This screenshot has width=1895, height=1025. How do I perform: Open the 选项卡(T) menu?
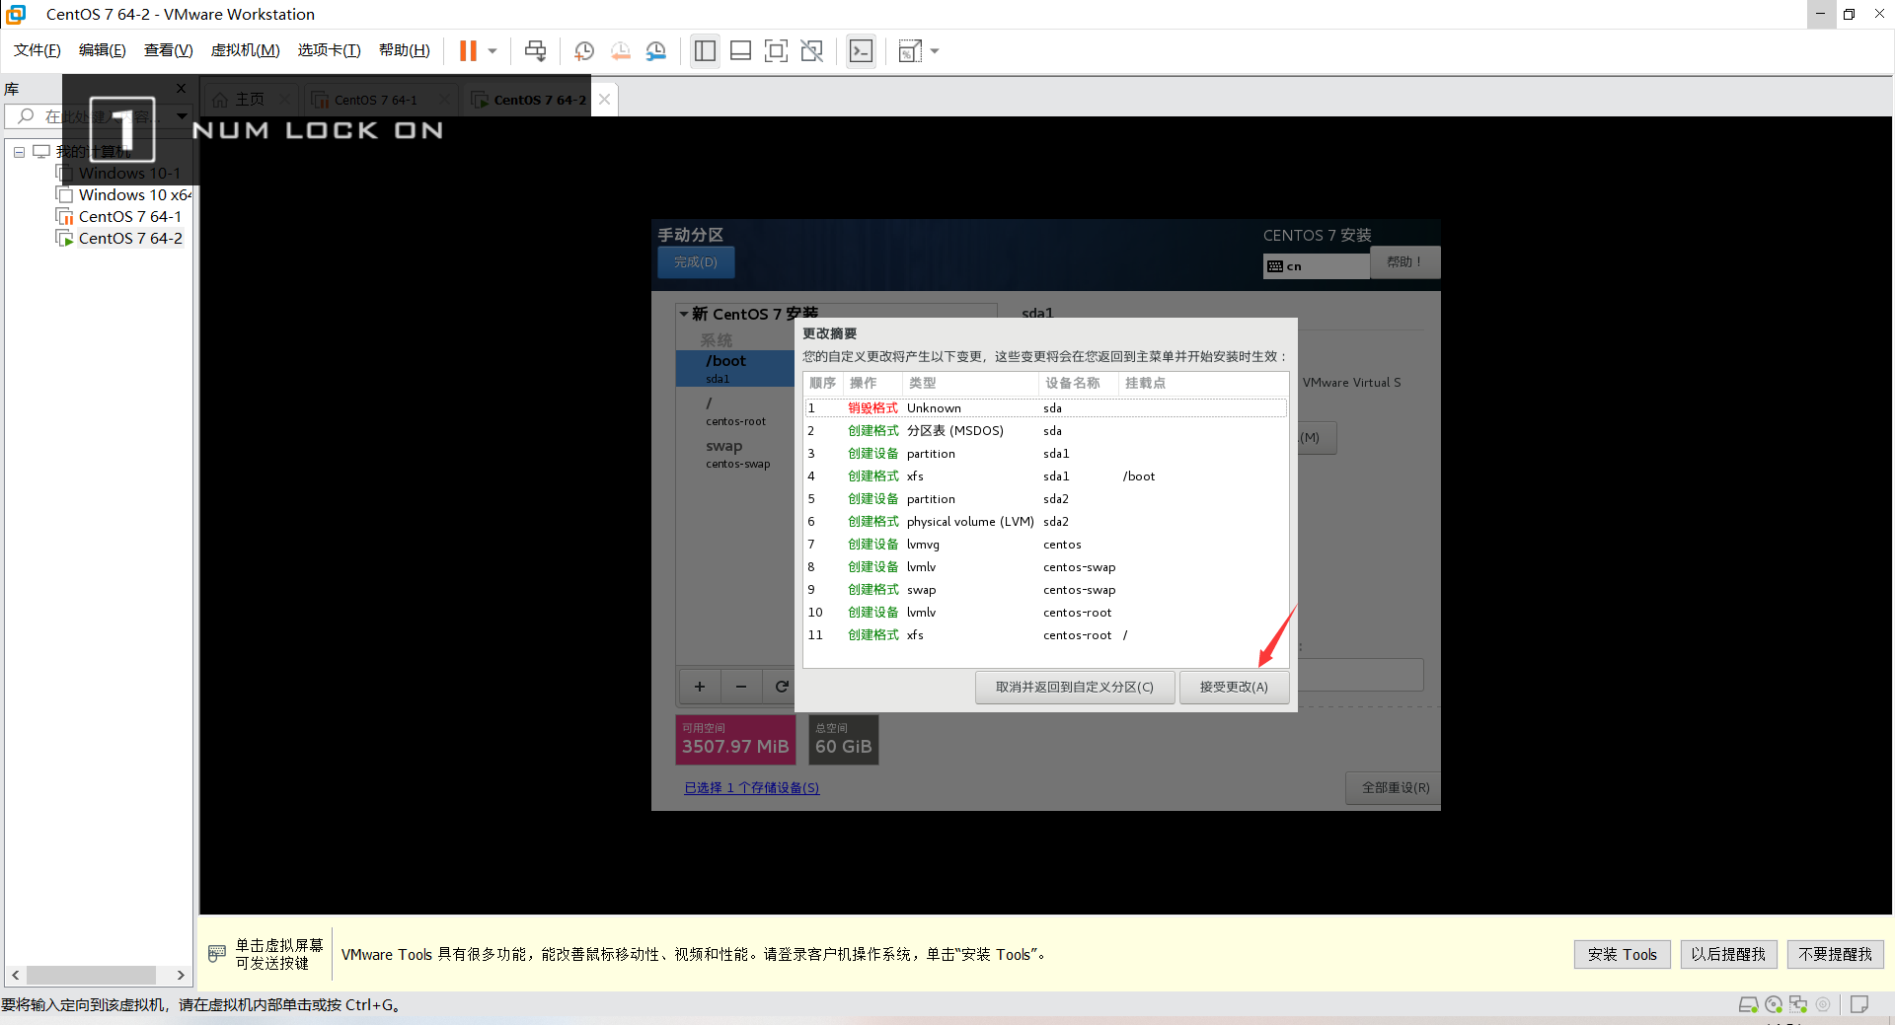pos(330,50)
